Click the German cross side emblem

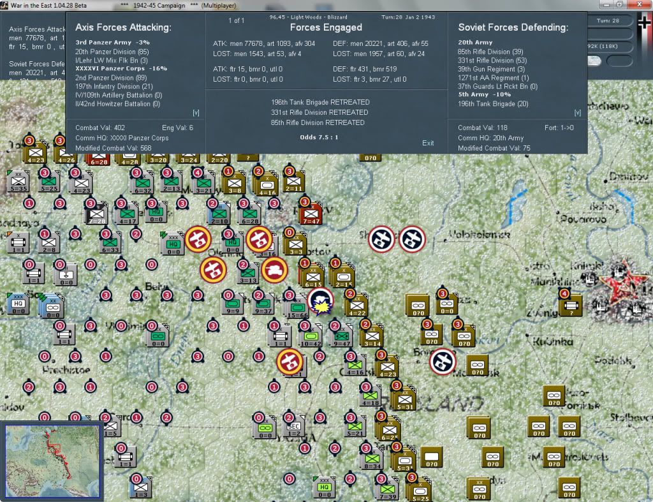tap(645, 24)
